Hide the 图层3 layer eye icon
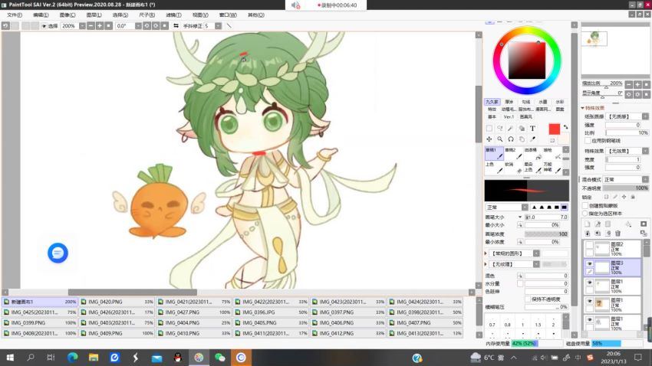652x366 pixels. click(x=590, y=263)
